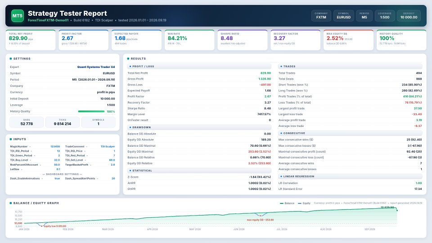Click the Profit / Loss section header
This screenshot has width=432, height=243.
pos(199,67)
